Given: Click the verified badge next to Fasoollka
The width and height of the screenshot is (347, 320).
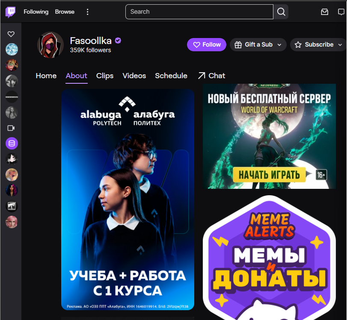Looking at the screenshot, I should [x=118, y=40].
